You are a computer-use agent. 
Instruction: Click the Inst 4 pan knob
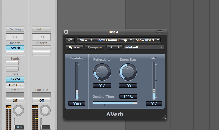[x=18, y=111]
